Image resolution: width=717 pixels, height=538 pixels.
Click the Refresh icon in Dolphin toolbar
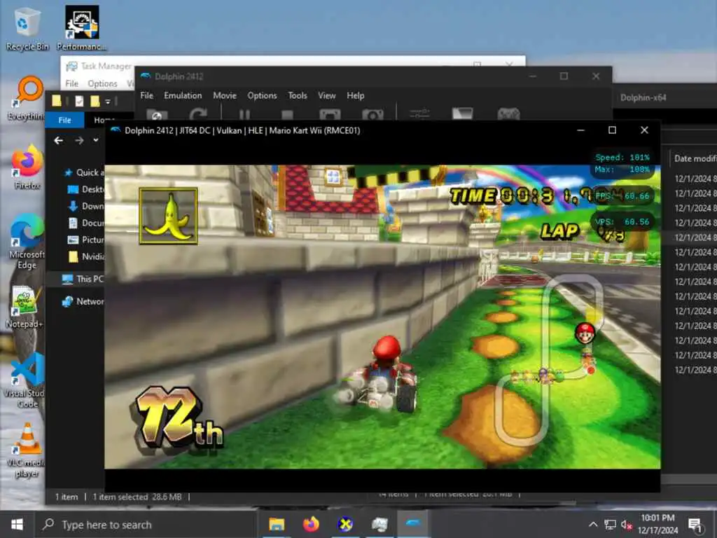click(x=198, y=115)
